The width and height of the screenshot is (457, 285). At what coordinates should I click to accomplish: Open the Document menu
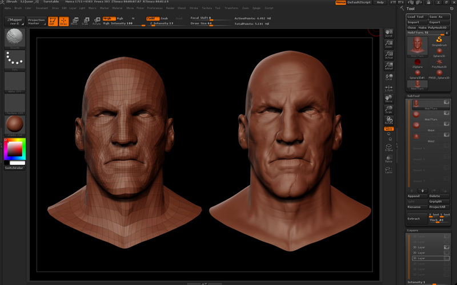tap(42, 8)
